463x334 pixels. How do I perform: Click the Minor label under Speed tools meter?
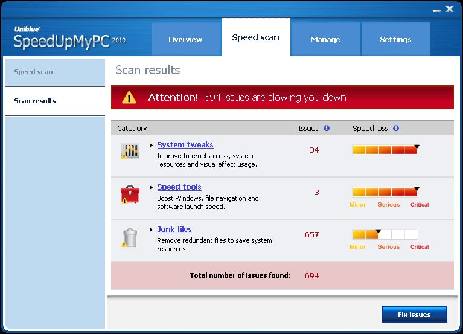click(357, 205)
